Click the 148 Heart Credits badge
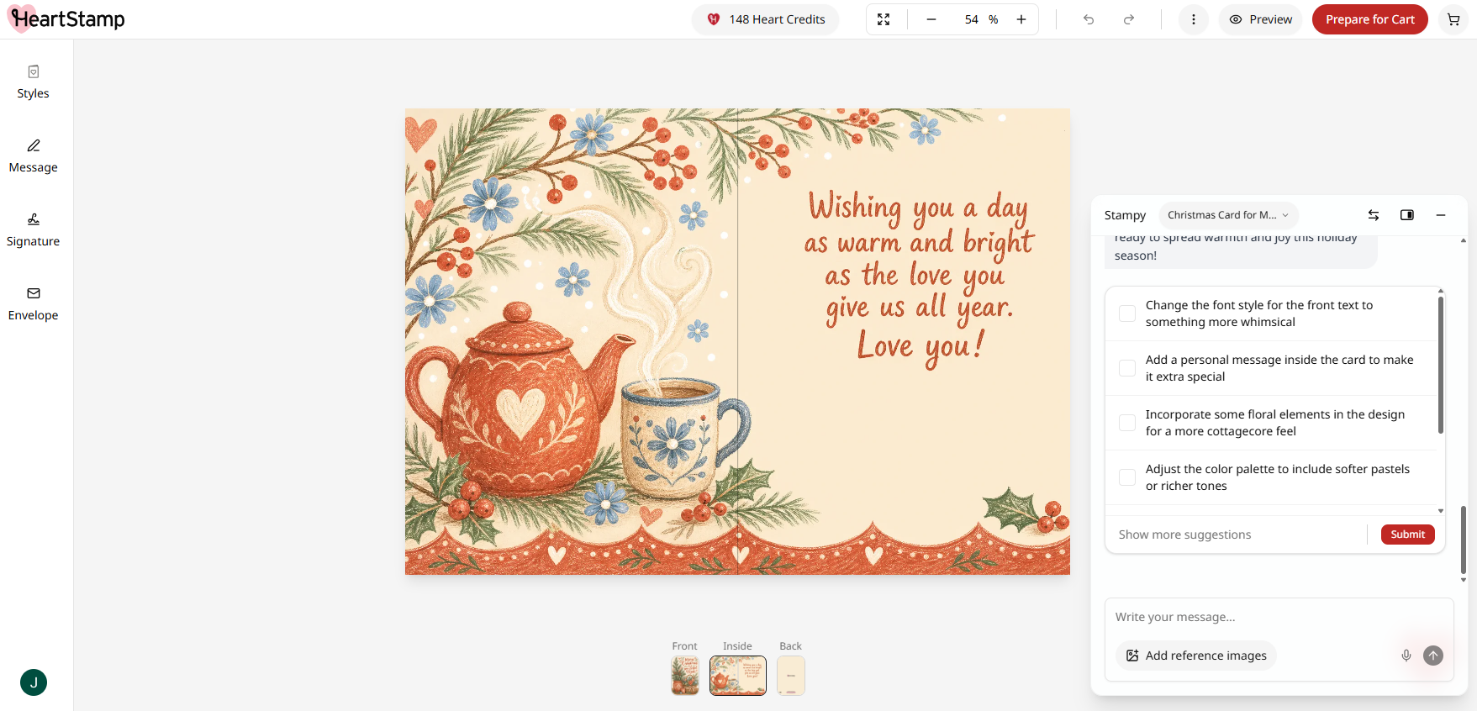This screenshot has width=1477, height=711. click(x=765, y=19)
